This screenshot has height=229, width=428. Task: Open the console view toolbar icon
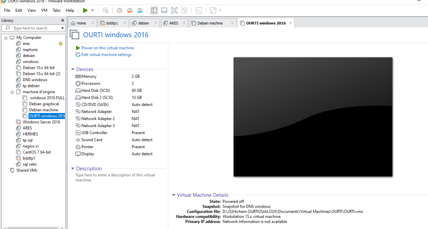[x=199, y=10]
